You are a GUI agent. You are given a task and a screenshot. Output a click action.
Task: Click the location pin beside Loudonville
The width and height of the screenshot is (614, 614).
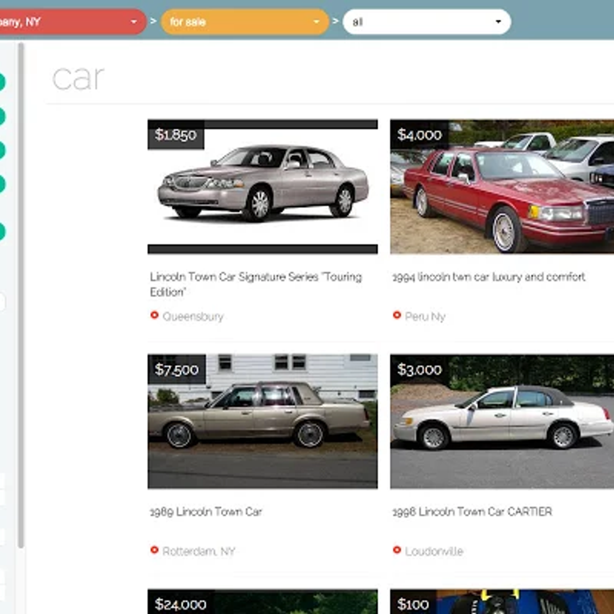(x=397, y=550)
